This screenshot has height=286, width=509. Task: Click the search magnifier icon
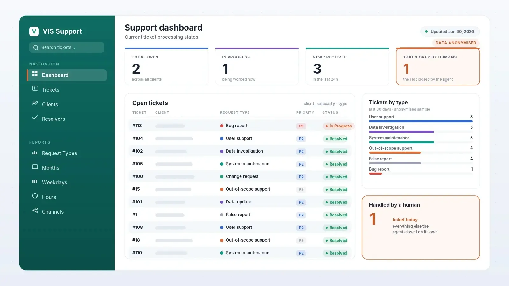[x=36, y=48]
